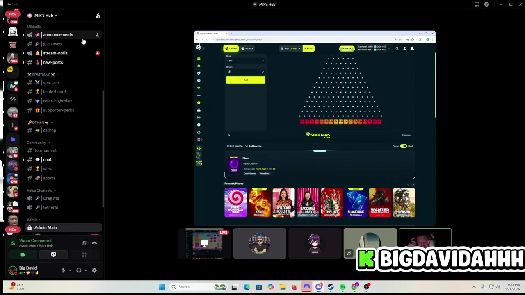Open the Spartans account profile icon
Viewport: 525px width, 295px height.
click(404, 49)
